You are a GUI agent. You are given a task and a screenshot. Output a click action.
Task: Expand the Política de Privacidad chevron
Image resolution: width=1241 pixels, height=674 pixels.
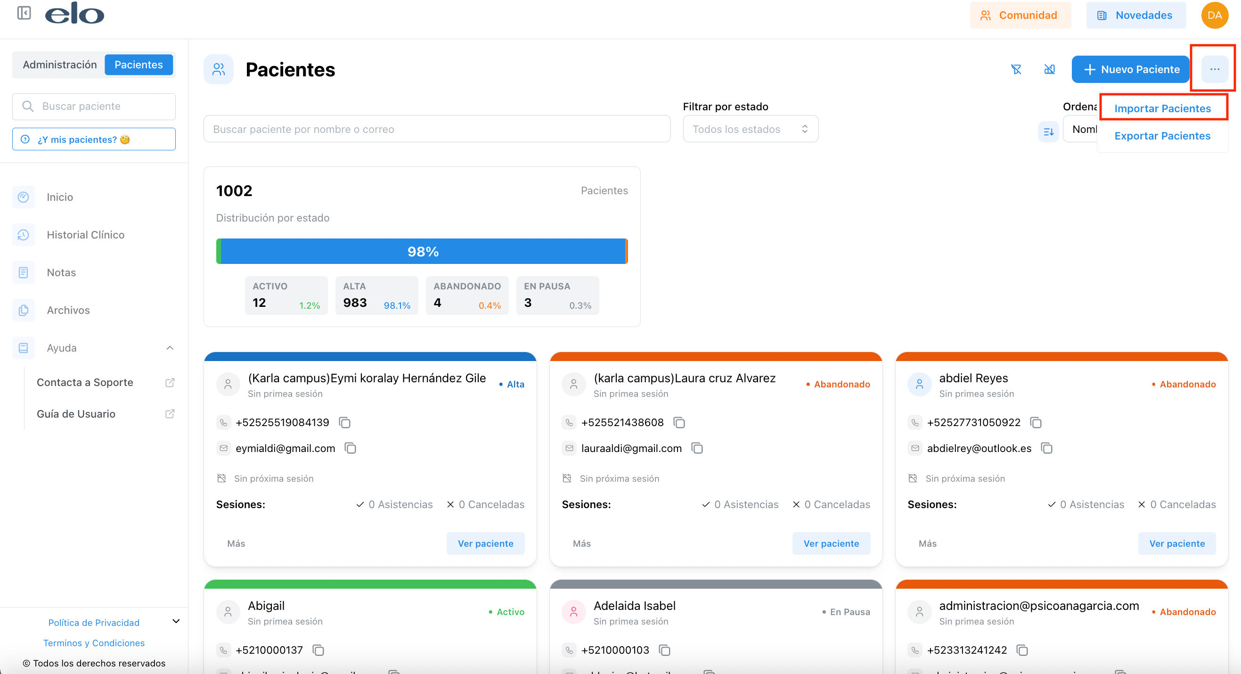point(176,622)
